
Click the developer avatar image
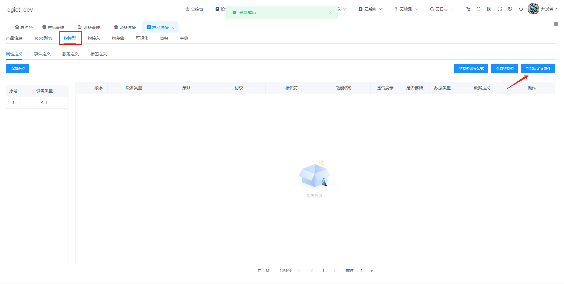(x=533, y=9)
